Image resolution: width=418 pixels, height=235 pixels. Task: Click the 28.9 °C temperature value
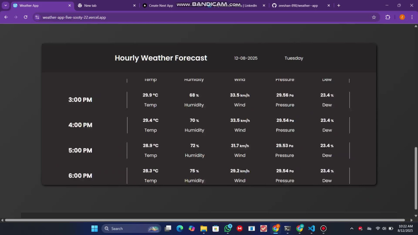click(150, 146)
